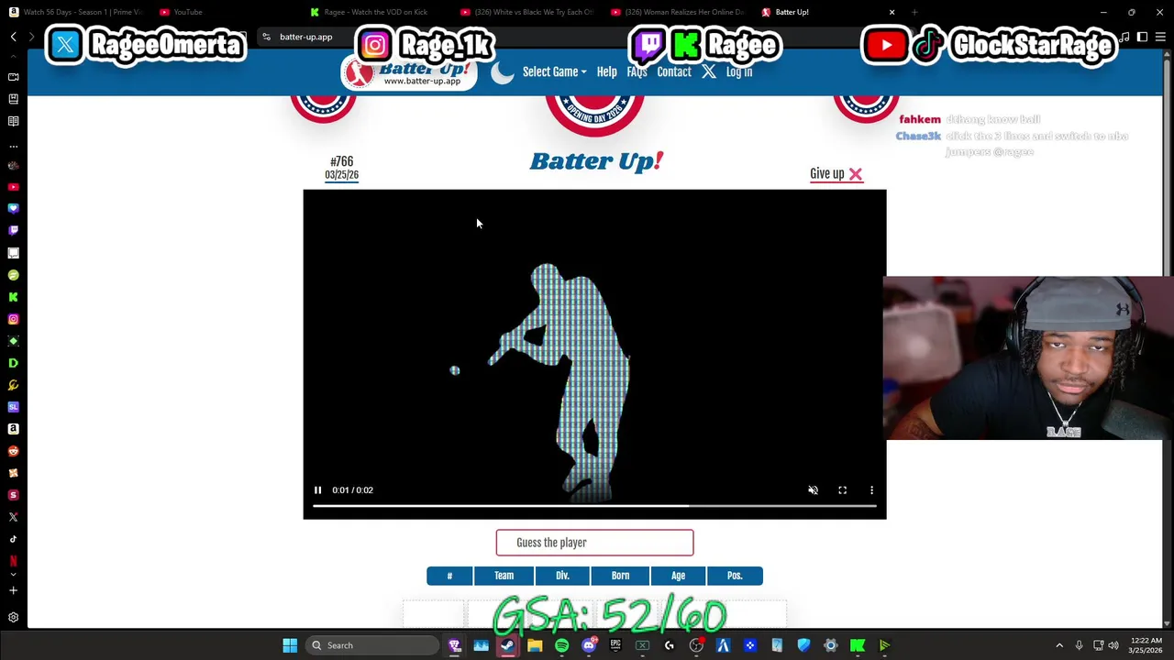Click the Age column header
The width and height of the screenshot is (1174, 660).
point(678,576)
